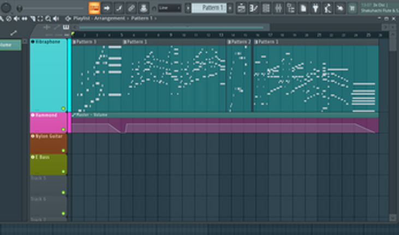This screenshot has height=235, width=399.
Task: Click the document page icon in toolbar
Action: point(303,8)
